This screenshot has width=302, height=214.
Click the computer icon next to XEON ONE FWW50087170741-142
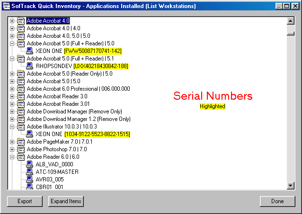point(29,51)
